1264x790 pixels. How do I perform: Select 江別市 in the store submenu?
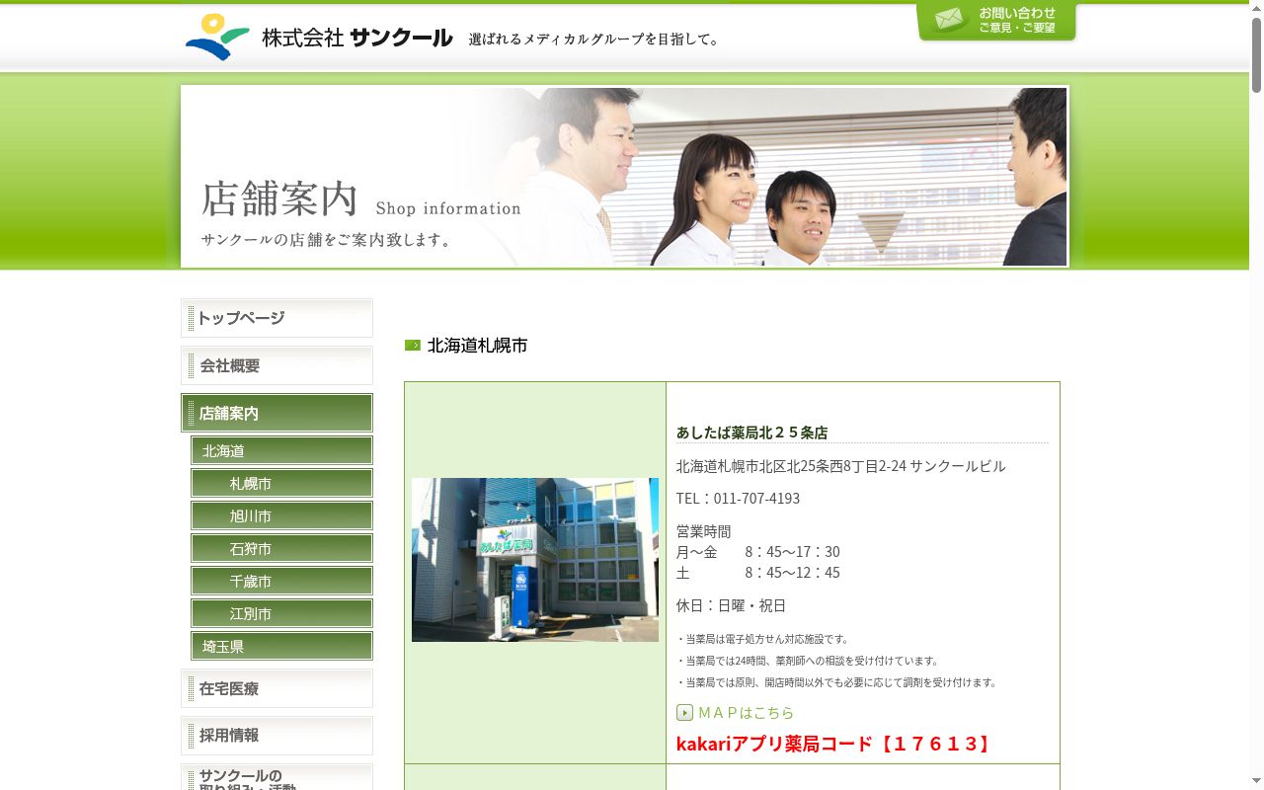coord(281,613)
